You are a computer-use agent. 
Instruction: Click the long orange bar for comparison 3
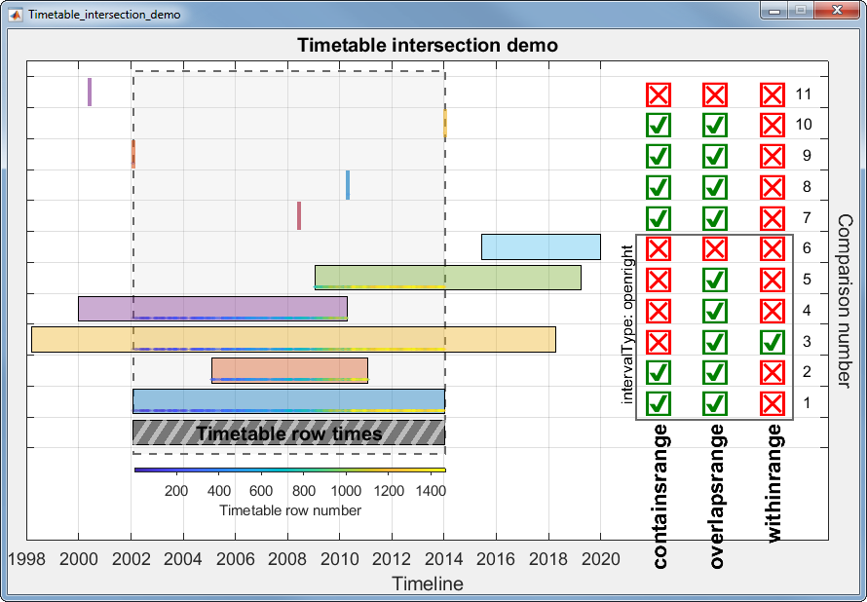click(x=292, y=338)
